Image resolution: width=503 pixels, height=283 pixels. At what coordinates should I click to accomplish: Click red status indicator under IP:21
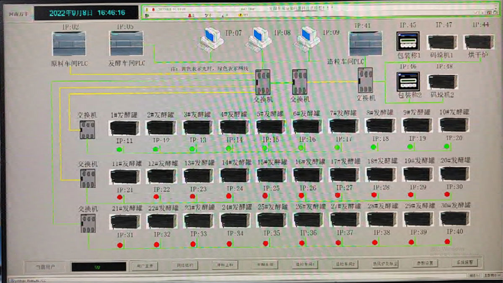tap(119, 197)
